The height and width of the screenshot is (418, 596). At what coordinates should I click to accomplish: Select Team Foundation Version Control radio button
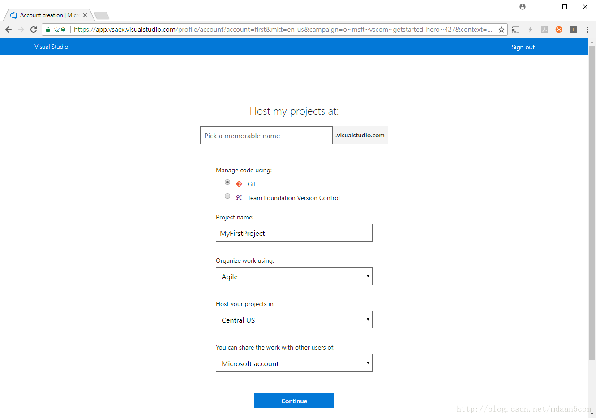pos(227,196)
